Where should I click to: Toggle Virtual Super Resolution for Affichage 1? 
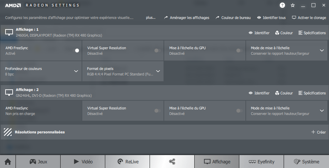point(157,50)
